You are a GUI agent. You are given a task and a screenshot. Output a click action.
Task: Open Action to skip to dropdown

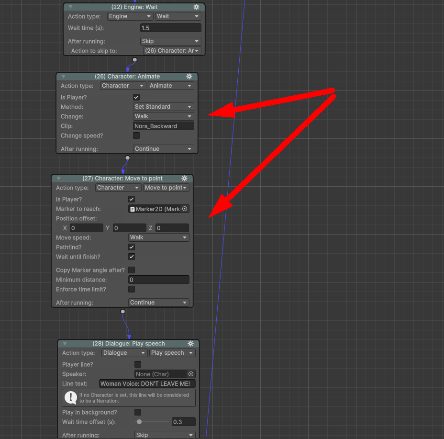172,51
